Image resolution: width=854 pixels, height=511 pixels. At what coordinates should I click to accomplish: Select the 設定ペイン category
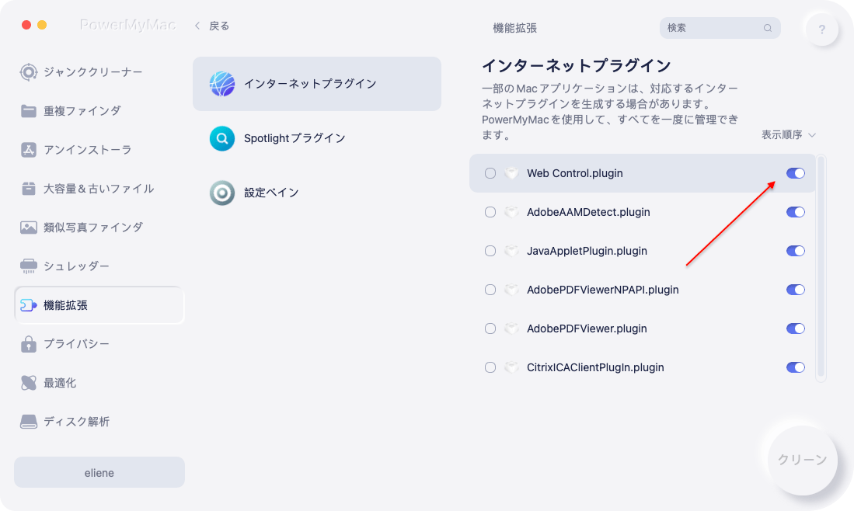pos(317,193)
